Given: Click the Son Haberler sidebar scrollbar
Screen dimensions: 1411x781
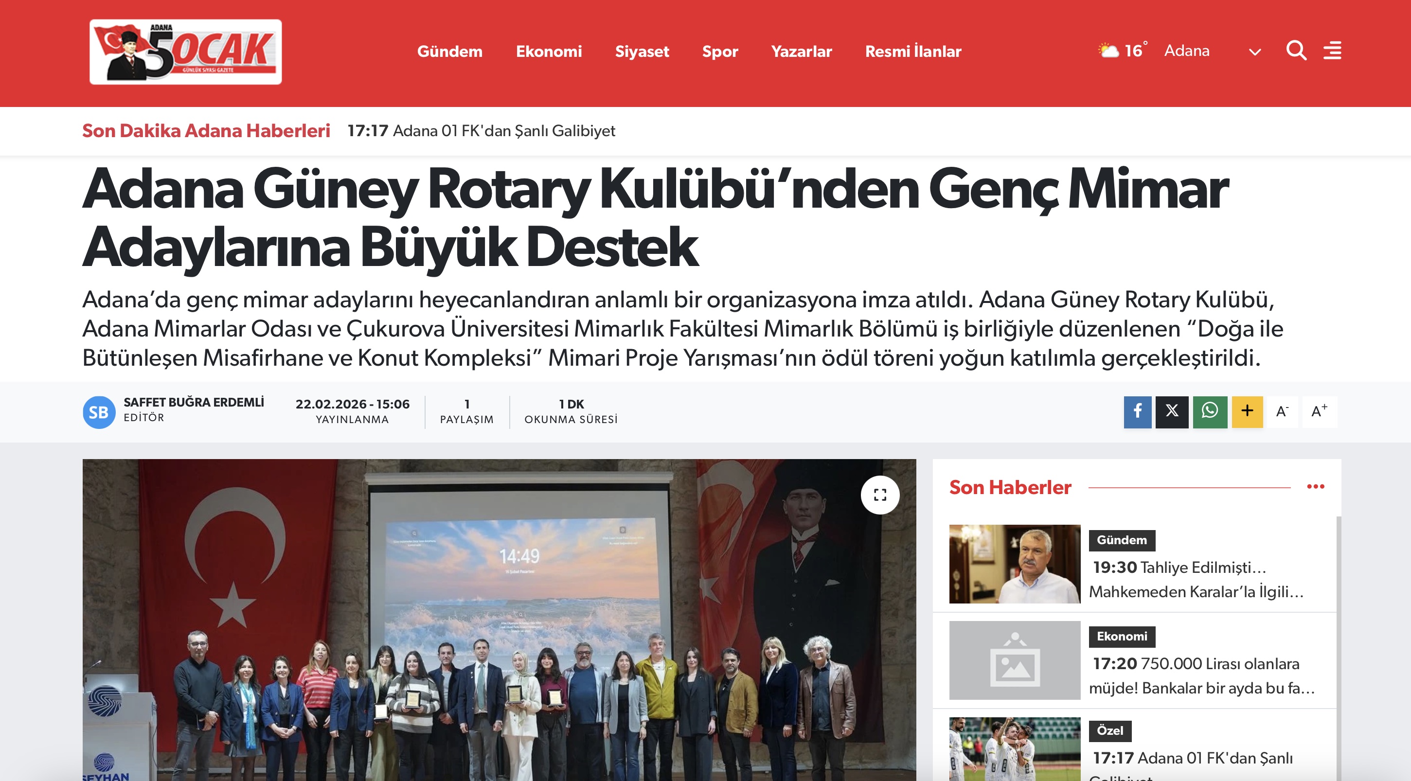Looking at the screenshot, I should tap(1338, 630).
